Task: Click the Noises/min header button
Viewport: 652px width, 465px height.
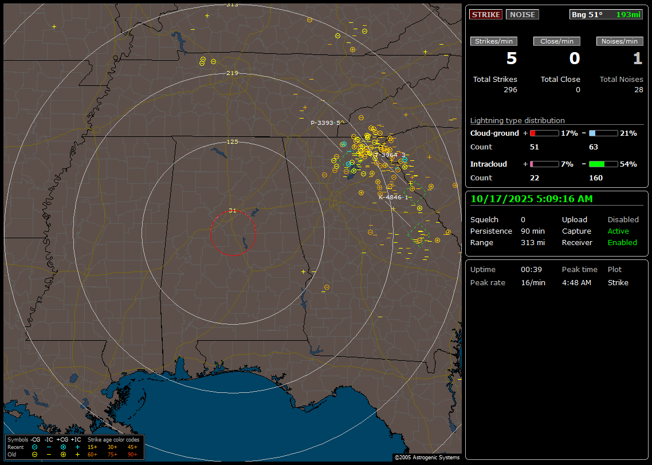Action: click(619, 41)
